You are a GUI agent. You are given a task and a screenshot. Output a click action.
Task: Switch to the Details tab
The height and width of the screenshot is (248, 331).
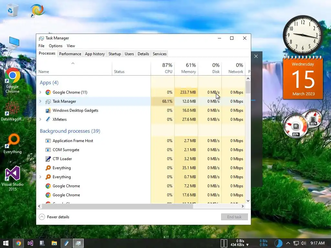pos(143,54)
